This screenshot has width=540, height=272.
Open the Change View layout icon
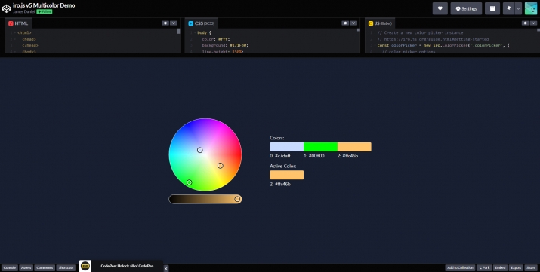492,8
